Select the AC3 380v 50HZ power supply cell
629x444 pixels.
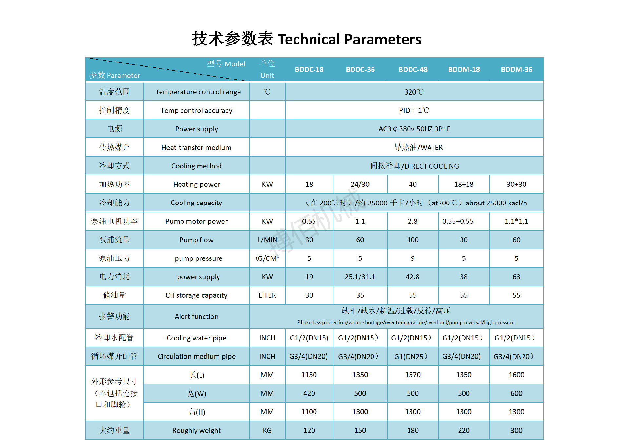point(414,129)
